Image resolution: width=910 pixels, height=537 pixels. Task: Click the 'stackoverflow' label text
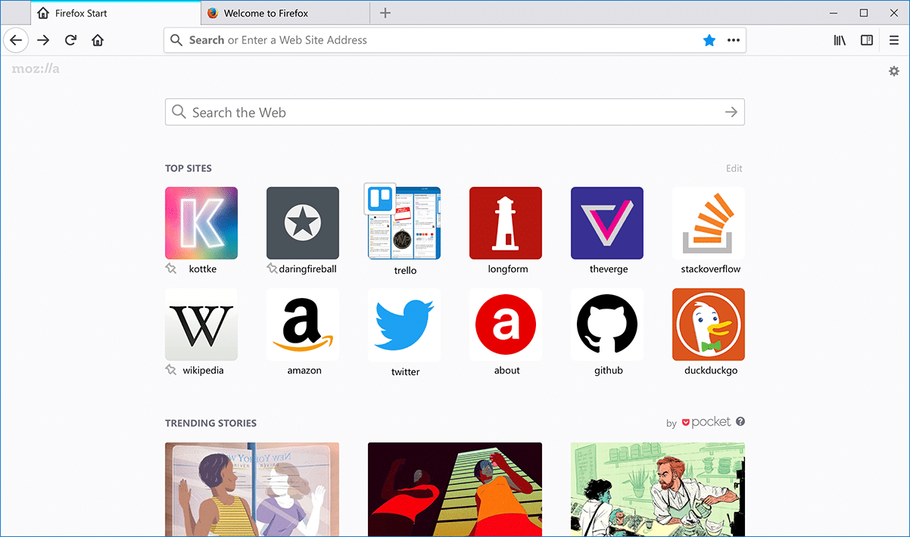(711, 268)
